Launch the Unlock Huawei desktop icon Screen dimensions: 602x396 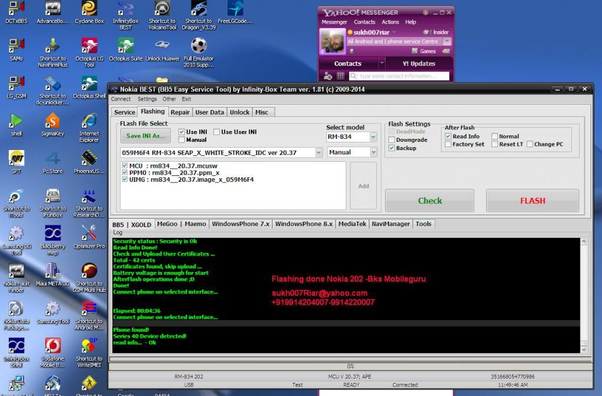(x=162, y=50)
